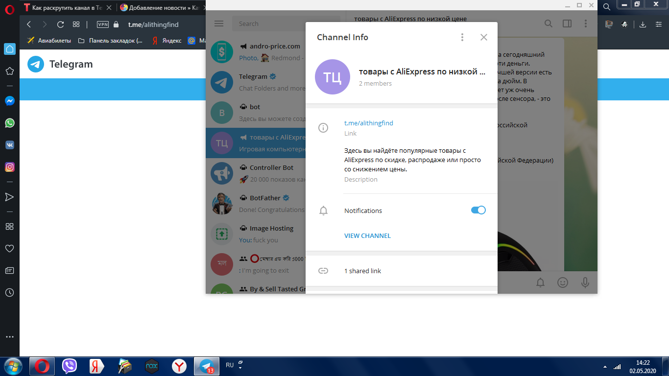
Task: Click the Telegram chat search field
Action: click(x=267, y=23)
